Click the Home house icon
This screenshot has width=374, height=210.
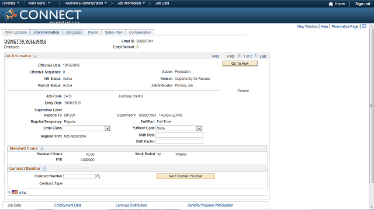[331, 3]
